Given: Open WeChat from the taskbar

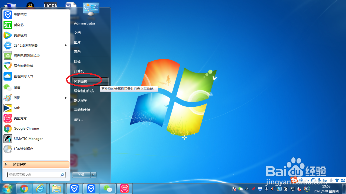Looking at the screenshot, I should click(x=108, y=189).
